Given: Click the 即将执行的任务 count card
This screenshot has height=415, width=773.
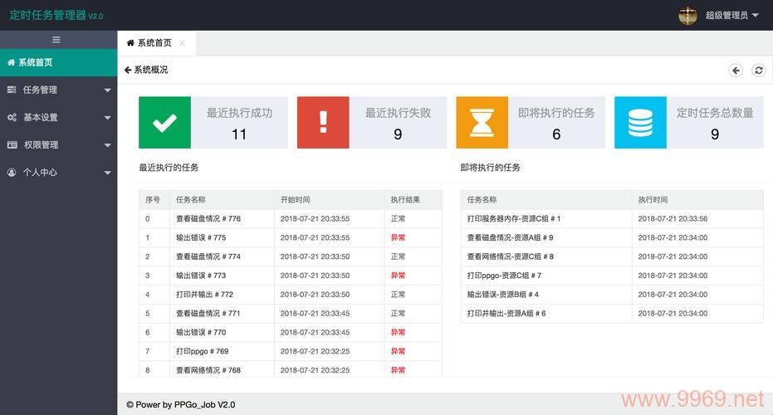Looking at the screenshot, I should [531, 122].
